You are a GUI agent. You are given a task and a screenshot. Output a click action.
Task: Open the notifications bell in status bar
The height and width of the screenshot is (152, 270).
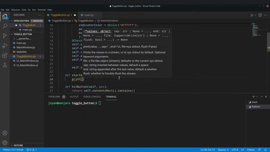265,150
